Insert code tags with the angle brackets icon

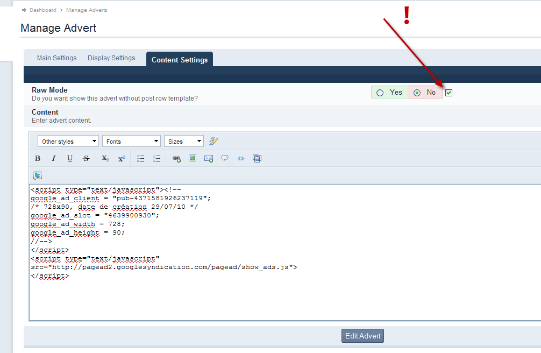point(241,158)
